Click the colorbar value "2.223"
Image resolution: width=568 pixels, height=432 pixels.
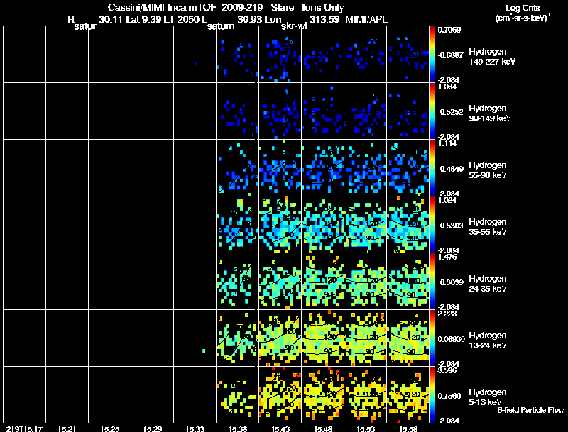447,314
